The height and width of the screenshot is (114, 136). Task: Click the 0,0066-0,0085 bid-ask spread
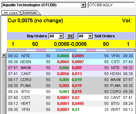70,44
